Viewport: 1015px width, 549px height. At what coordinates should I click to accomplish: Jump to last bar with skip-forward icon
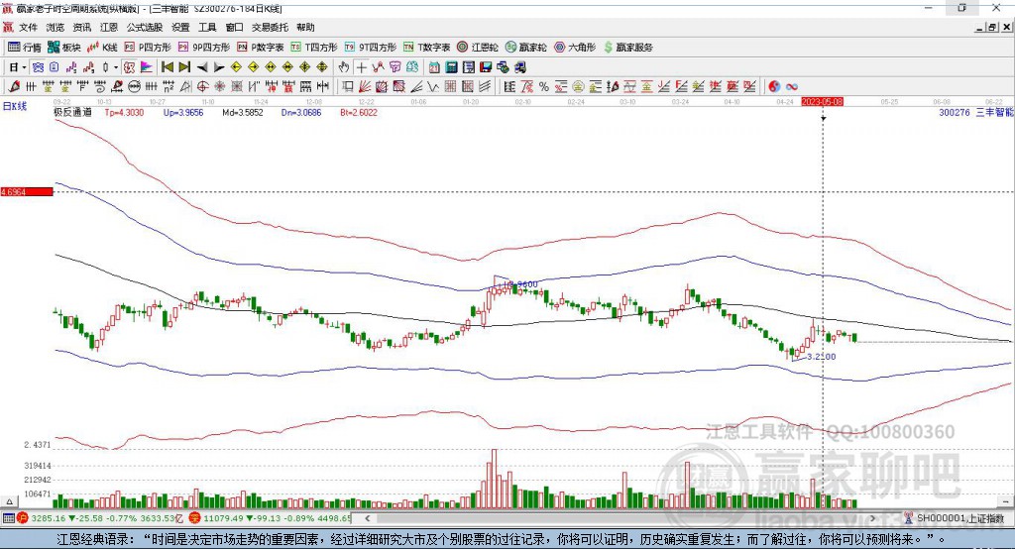point(184,67)
